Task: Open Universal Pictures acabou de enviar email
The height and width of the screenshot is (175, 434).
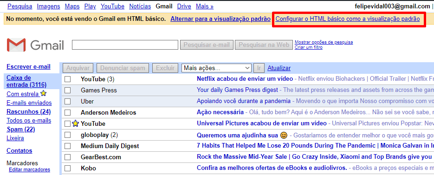Action: (262, 123)
